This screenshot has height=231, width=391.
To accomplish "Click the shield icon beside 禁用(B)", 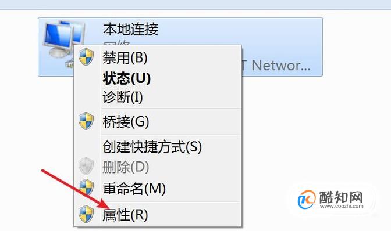I will (x=86, y=57).
